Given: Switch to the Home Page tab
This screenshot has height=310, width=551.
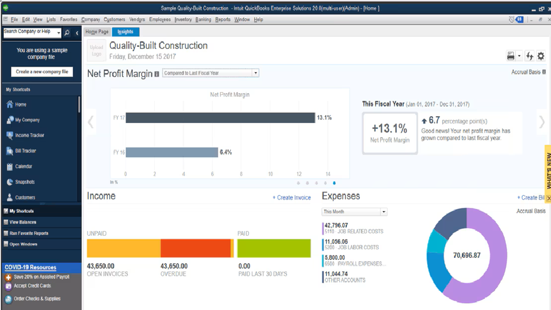Looking at the screenshot, I should point(97,32).
